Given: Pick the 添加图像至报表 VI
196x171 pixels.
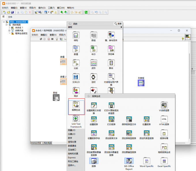Looking at the screenshot, I should click(129, 147).
